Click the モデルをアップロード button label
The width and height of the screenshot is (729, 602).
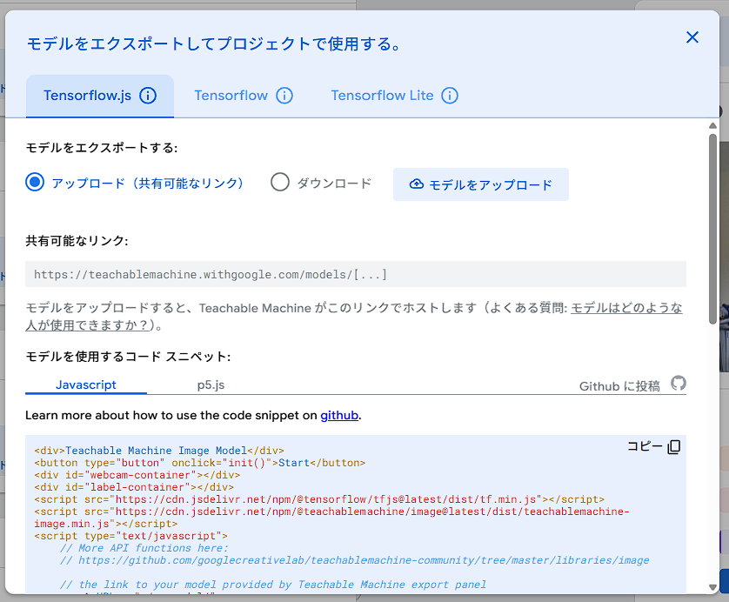click(x=491, y=185)
